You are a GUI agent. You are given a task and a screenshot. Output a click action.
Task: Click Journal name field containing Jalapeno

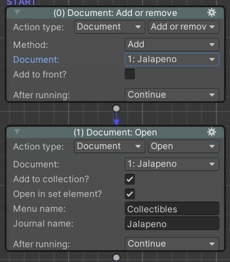point(172,224)
